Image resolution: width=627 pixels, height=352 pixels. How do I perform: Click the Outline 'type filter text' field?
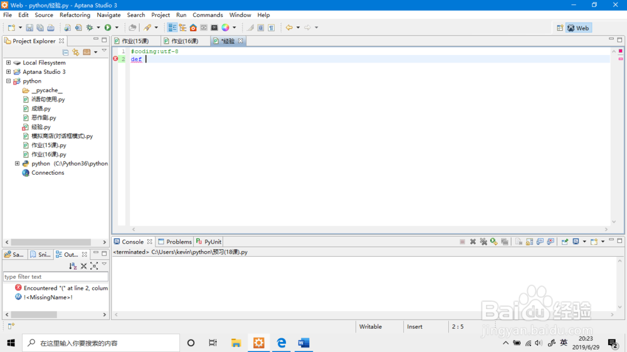[x=56, y=276]
